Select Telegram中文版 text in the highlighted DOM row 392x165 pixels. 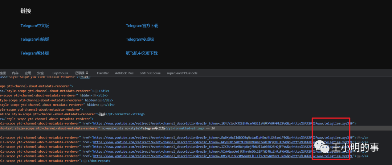click(x=153, y=128)
